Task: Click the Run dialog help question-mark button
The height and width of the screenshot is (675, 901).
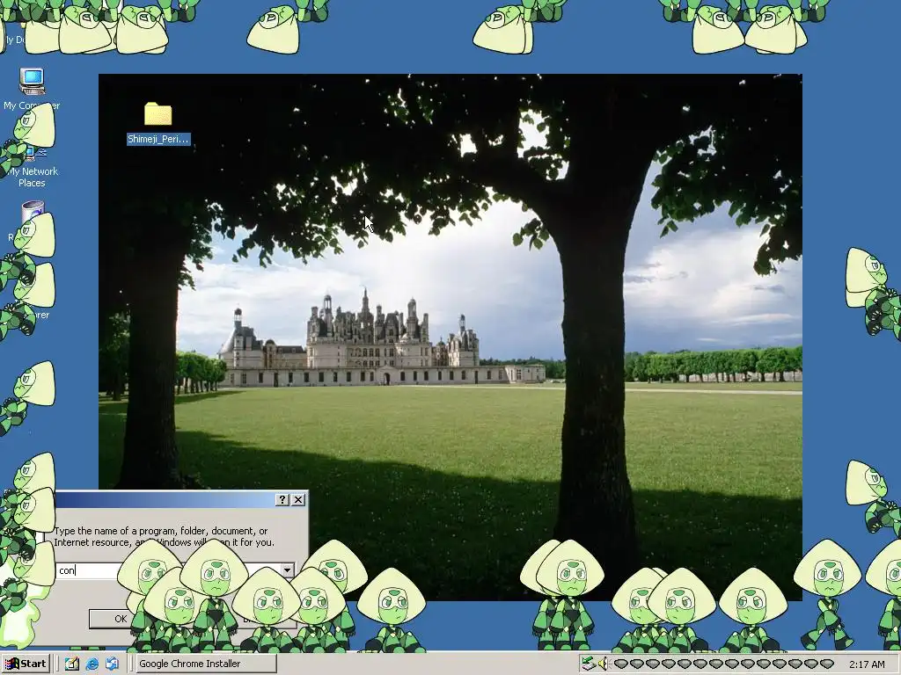Action: point(282,500)
